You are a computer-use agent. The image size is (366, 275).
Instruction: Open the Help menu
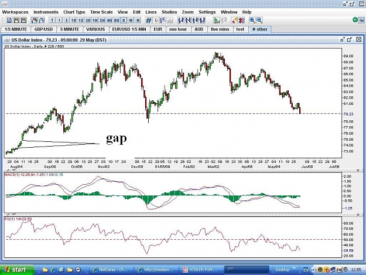[247, 12]
